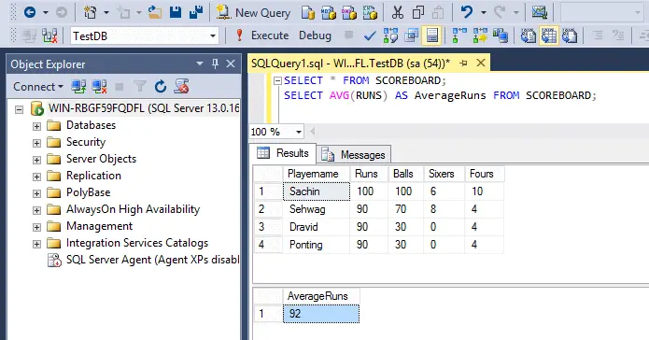Select SQL Server Agent node
The image size is (649, 340).
click(144, 260)
